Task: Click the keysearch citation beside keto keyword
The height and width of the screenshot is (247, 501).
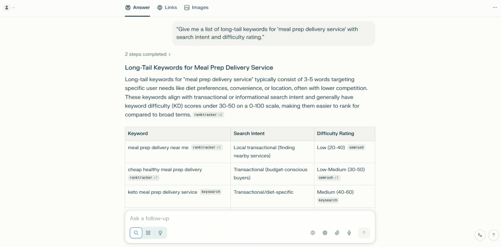Action: [x=211, y=192]
